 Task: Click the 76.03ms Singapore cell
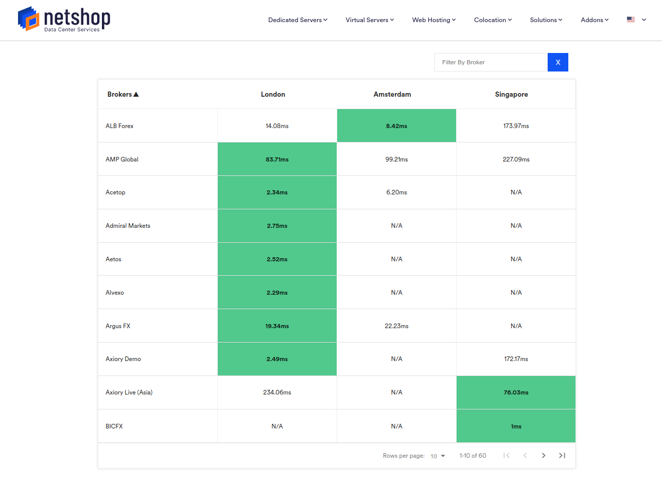[x=516, y=392]
